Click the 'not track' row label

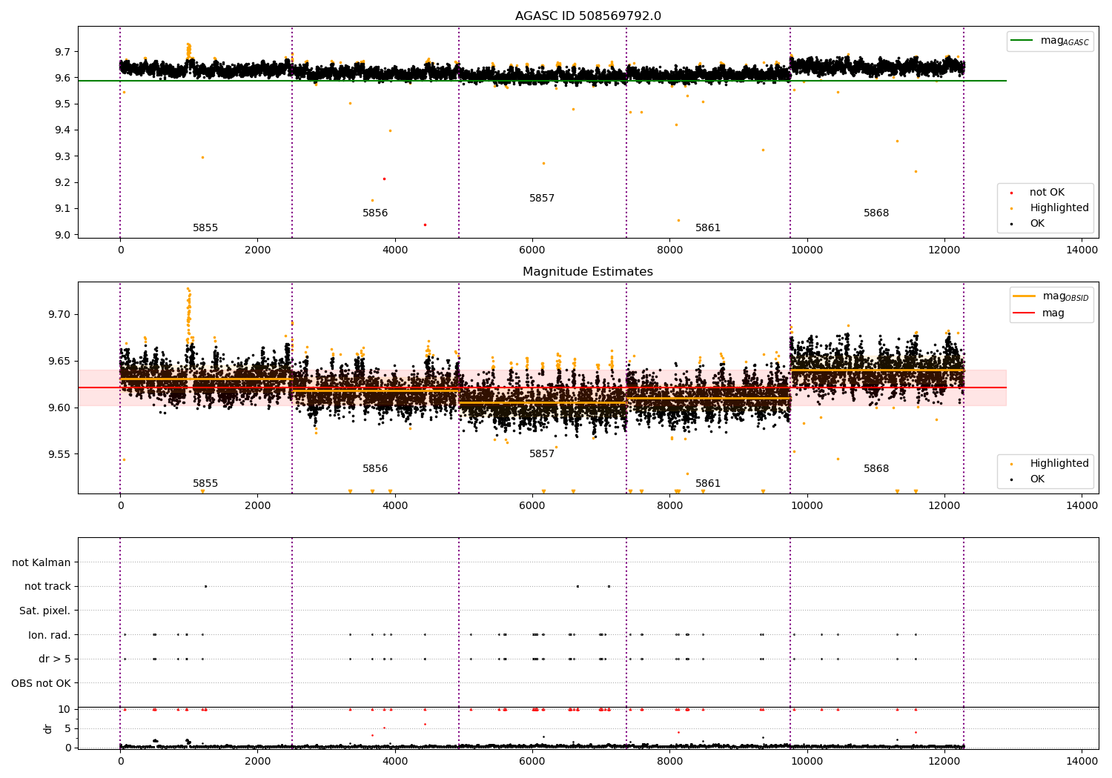47,587
